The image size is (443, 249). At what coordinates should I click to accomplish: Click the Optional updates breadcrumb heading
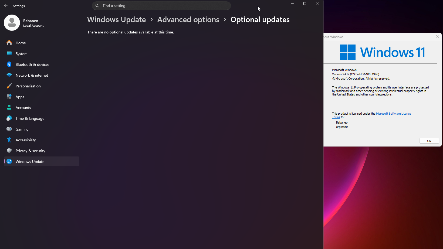click(260, 20)
